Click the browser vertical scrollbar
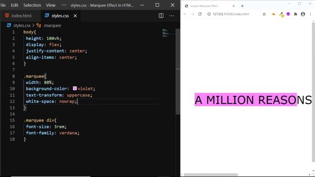This screenshot has width=315, height=177. [x=314, y=92]
